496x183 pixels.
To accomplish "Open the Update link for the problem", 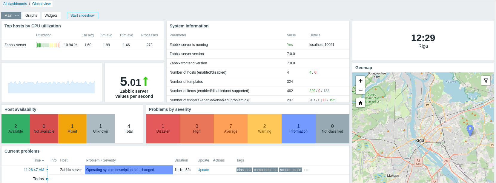I will click(203, 170).
